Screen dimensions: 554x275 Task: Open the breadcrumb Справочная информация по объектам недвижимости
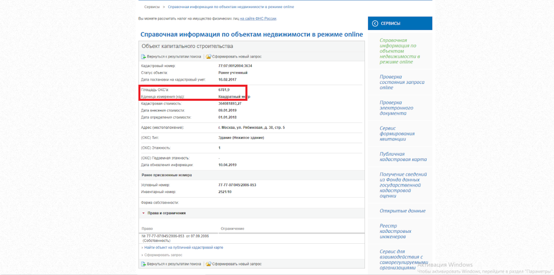coord(231,7)
